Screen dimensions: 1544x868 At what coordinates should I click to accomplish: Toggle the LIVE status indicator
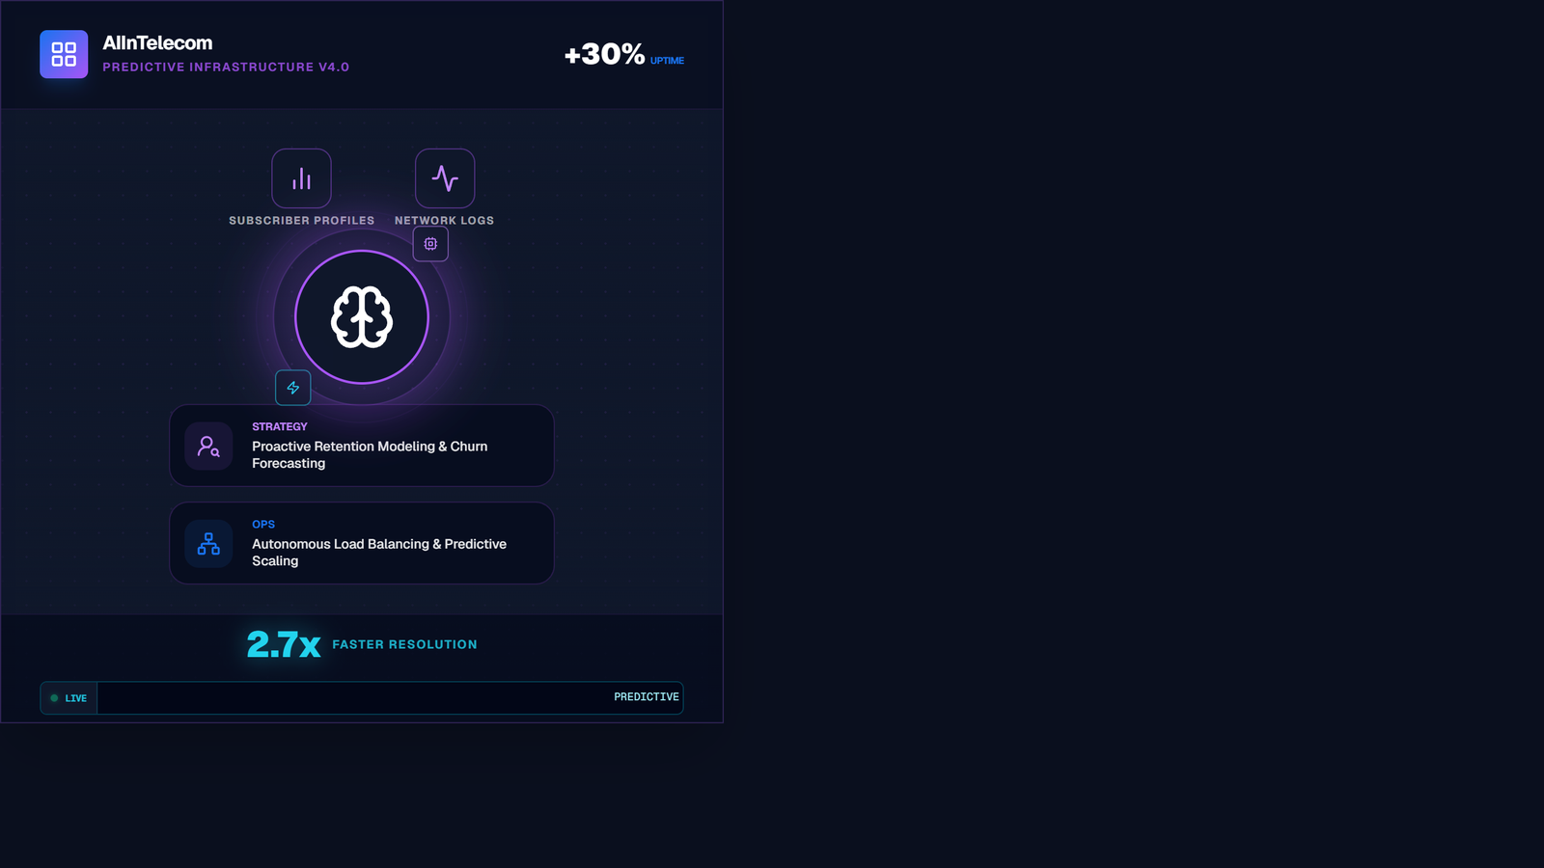(69, 697)
